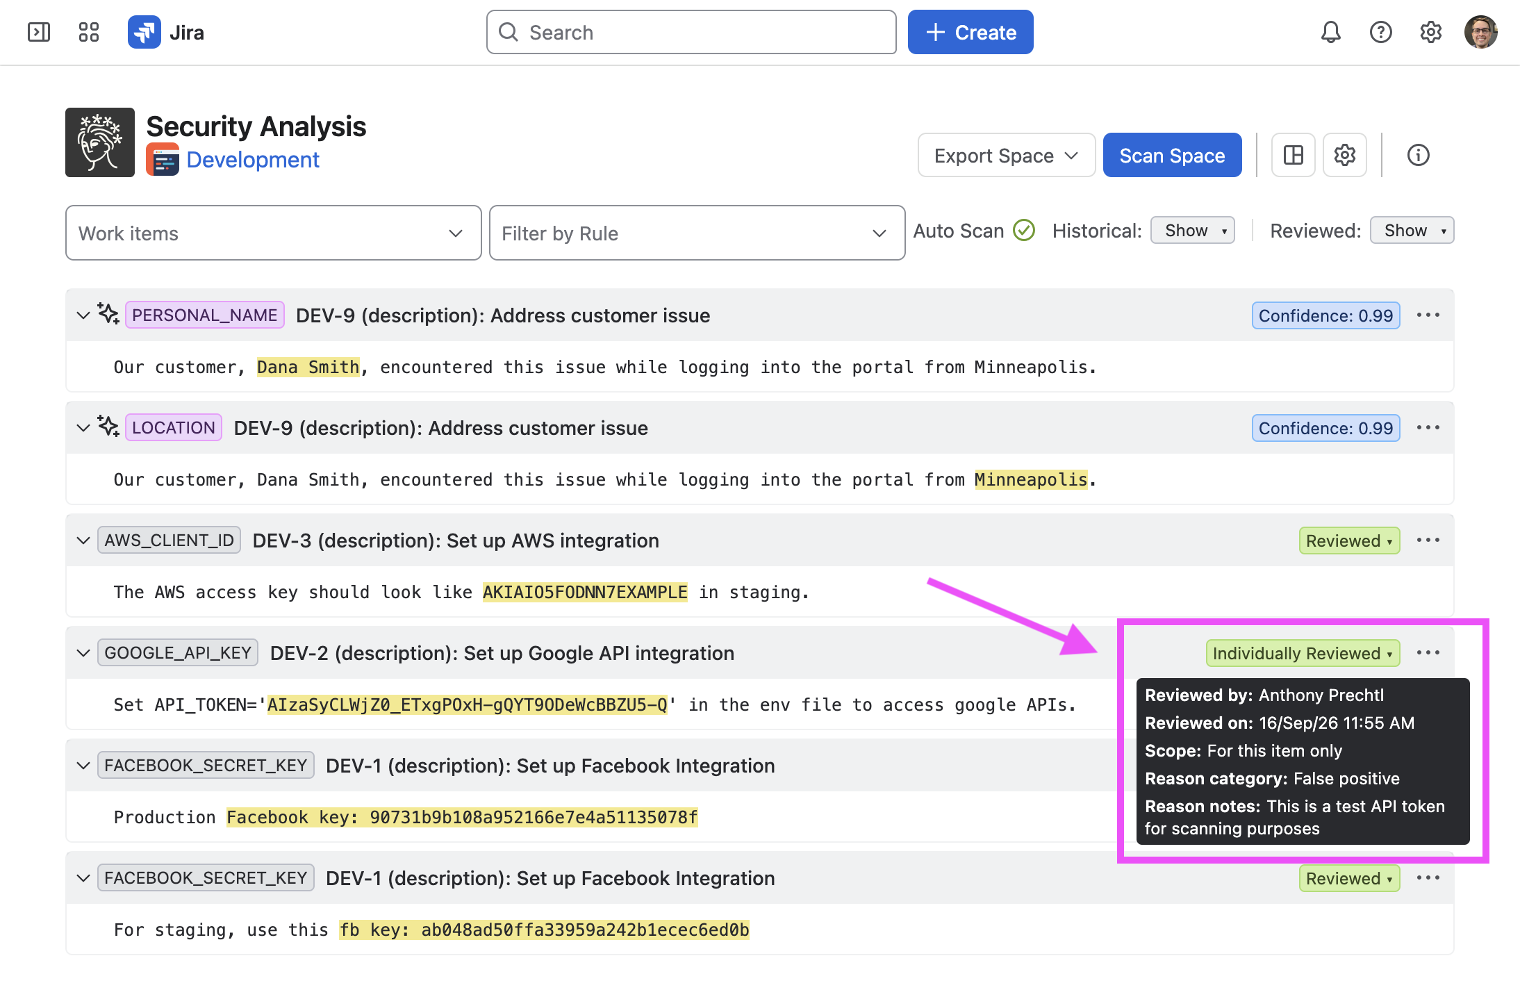Click the Development project icon
Screen dimensions: 1520x1006
tap(163, 160)
